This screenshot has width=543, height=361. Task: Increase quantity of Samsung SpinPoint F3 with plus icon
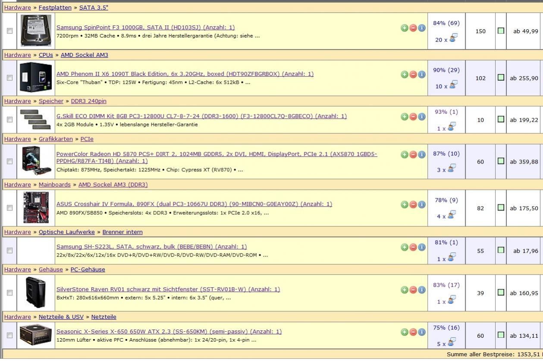click(x=404, y=28)
